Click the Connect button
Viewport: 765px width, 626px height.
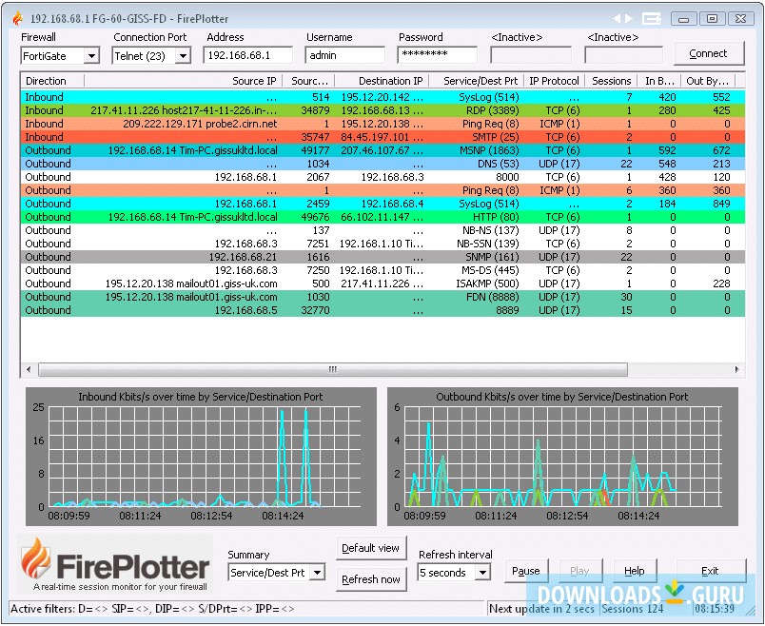[x=709, y=53]
